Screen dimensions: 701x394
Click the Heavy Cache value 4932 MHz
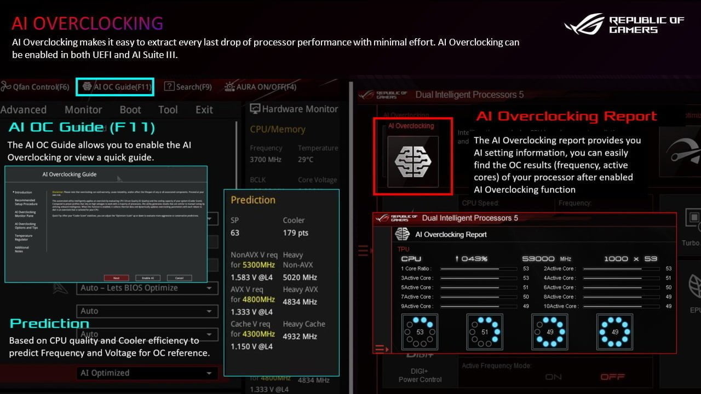[300, 336]
